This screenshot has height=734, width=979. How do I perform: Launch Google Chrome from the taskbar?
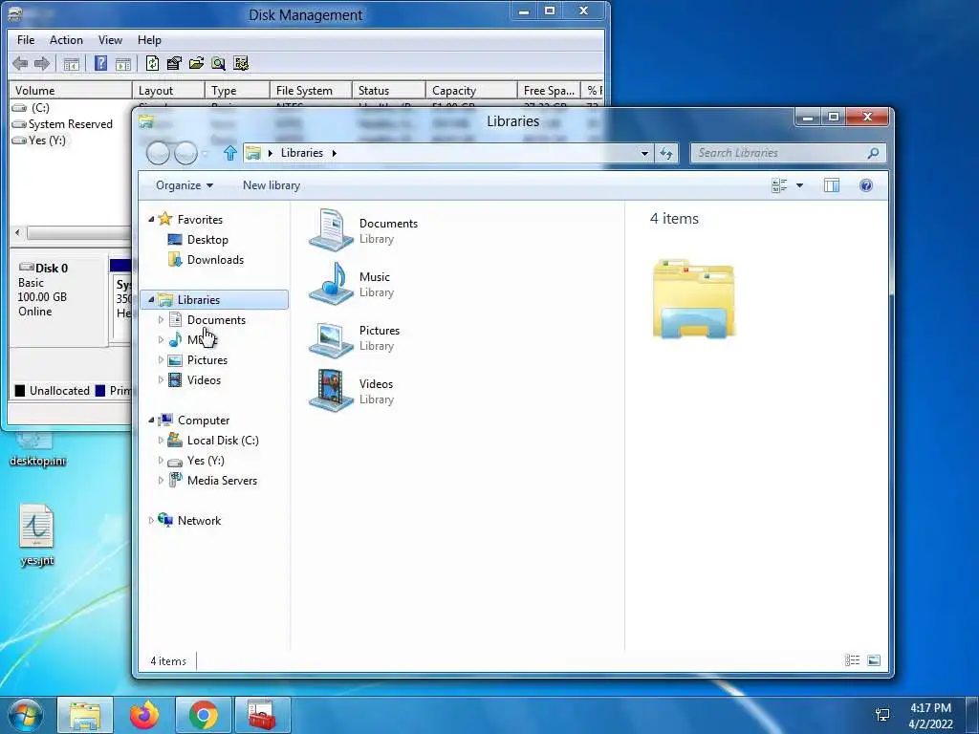coord(204,715)
